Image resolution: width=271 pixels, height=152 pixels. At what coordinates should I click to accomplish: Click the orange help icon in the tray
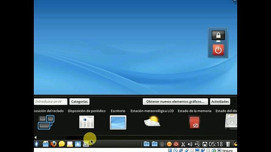pyautogui.click(x=169, y=144)
